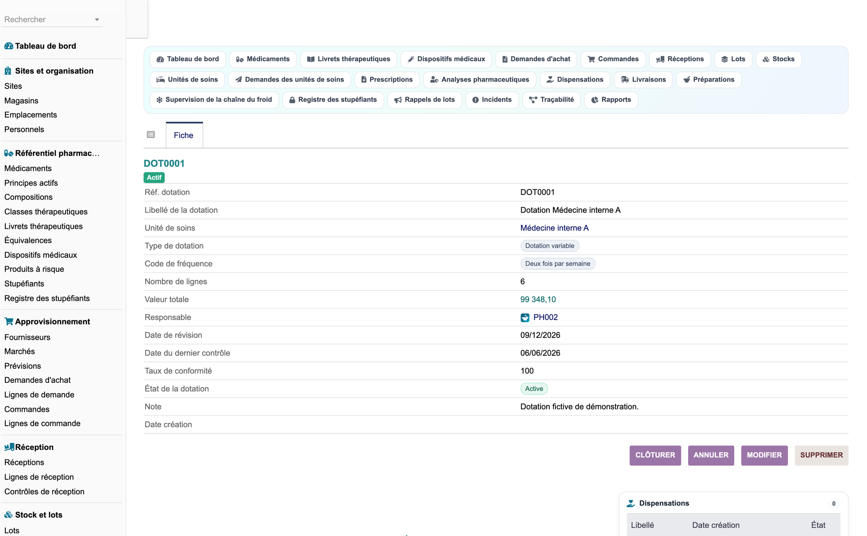
Task: Click the SUPPRIMER button
Action: [x=821, y=455]
